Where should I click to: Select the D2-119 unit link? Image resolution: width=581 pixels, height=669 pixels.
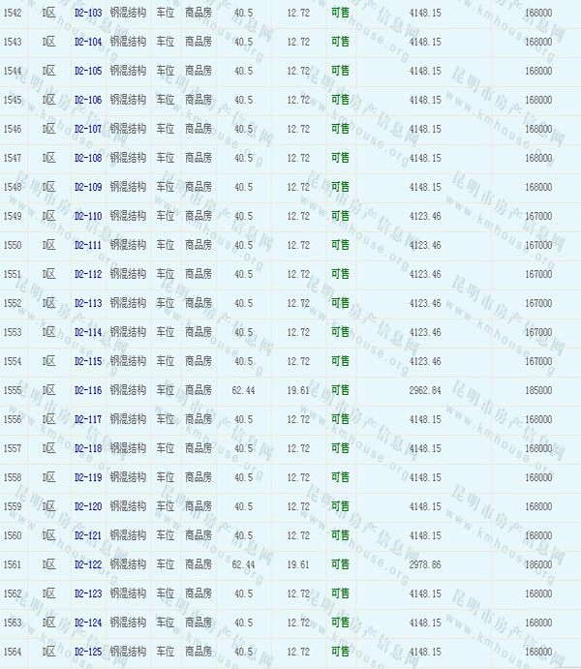pyautogui.click(x=87, y=478)
